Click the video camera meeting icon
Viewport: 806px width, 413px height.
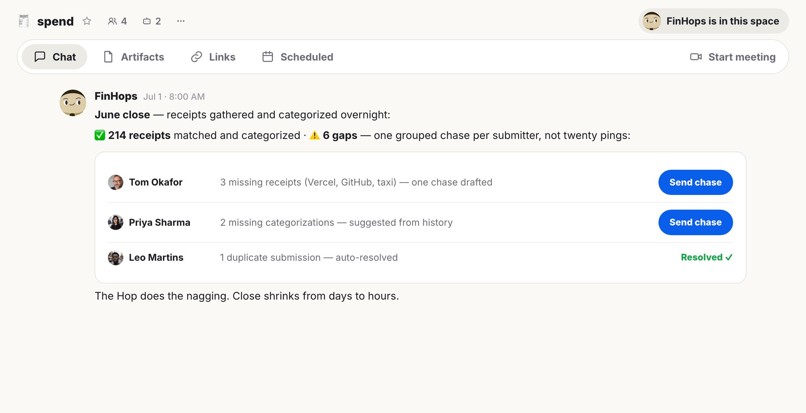tap(696, 57)
